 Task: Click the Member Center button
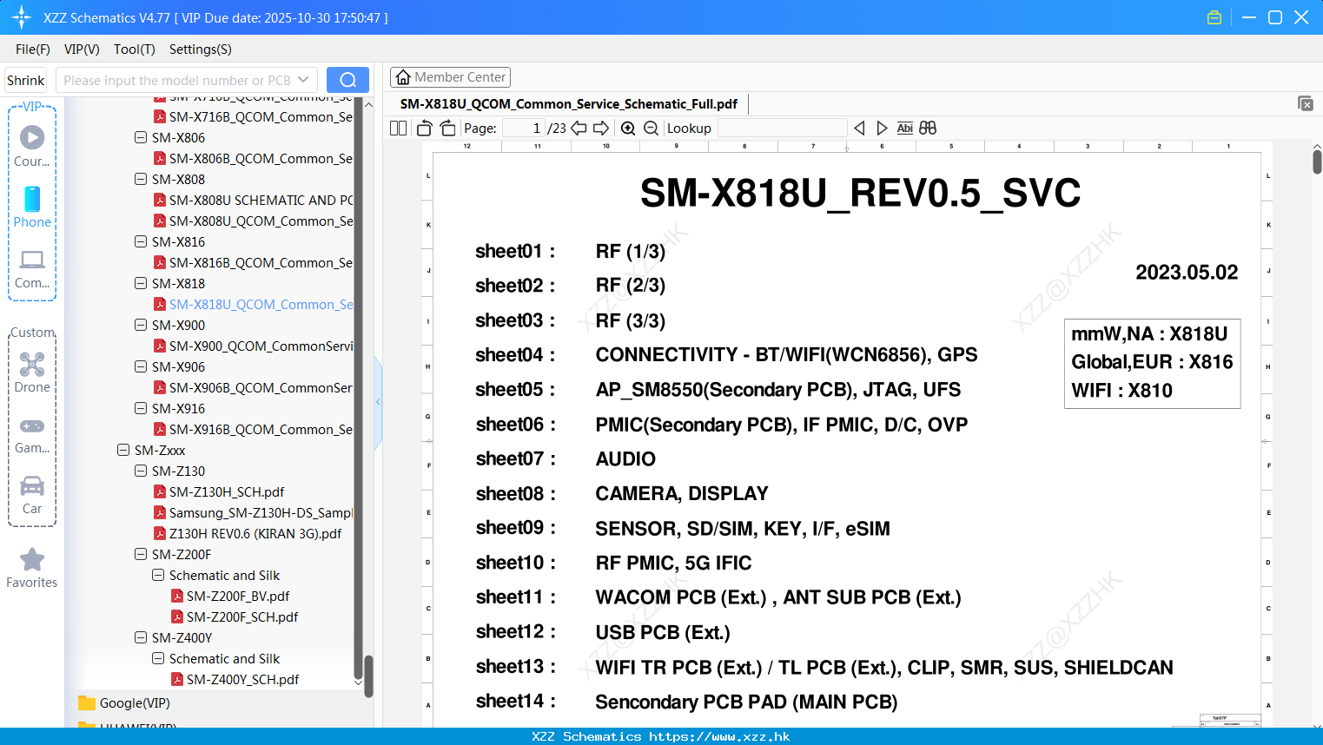[x=450, y=77]
